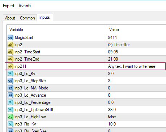Image resolution: width=166 pixels, height=132 pixels.
Task: Edit the TimeEnd value 21:00
Action: click(x=113, y=59)
